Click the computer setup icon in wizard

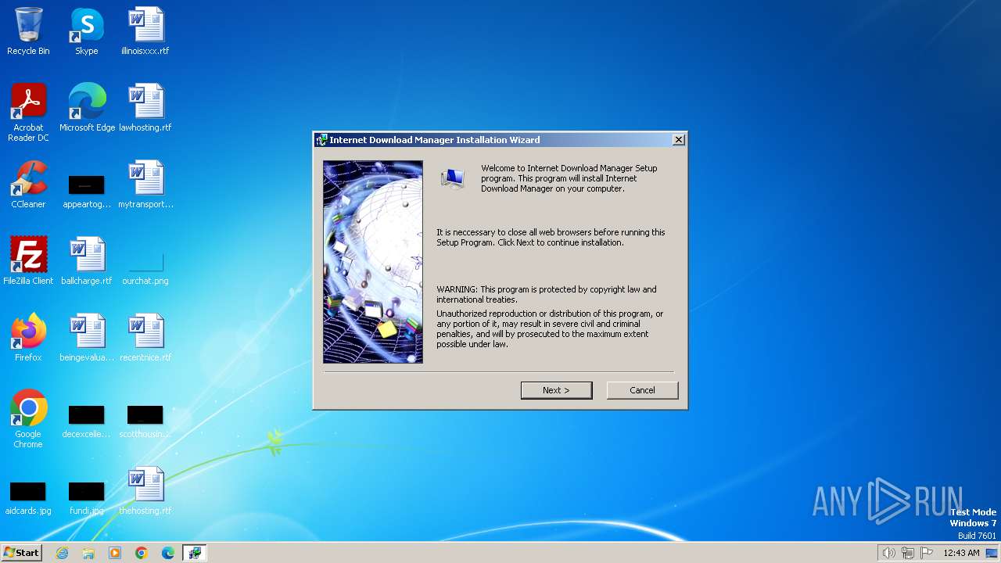point(452,179)
